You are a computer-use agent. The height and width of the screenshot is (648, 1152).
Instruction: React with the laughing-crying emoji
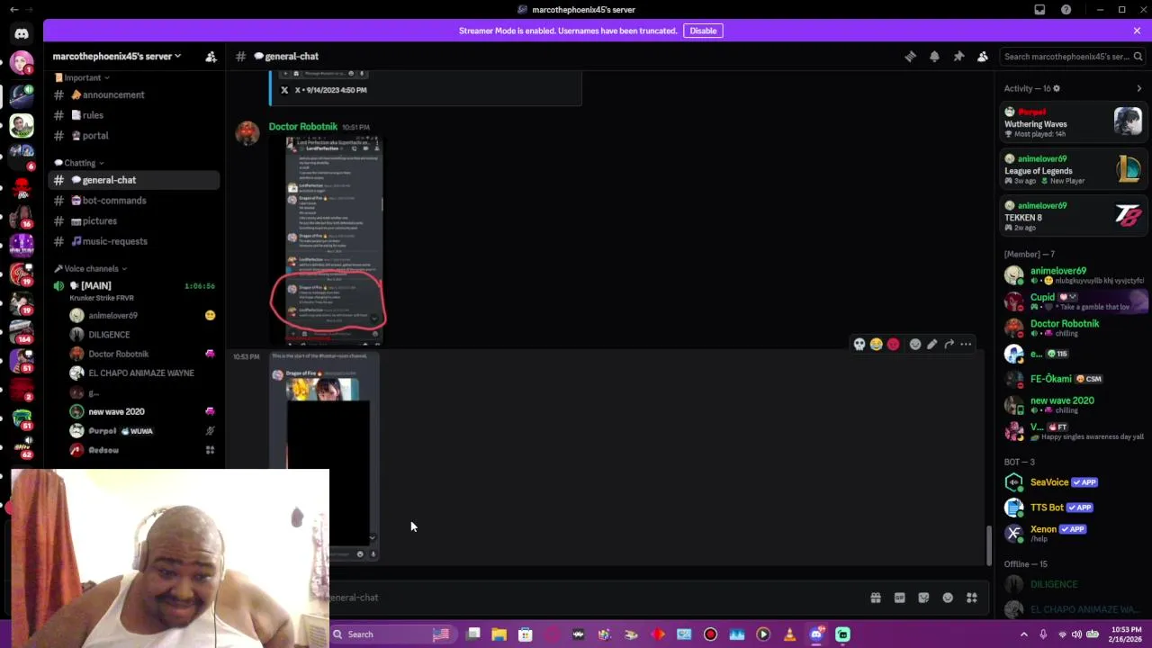877,344
